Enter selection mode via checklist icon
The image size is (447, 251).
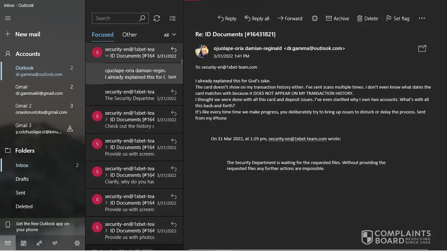(172, 18)
